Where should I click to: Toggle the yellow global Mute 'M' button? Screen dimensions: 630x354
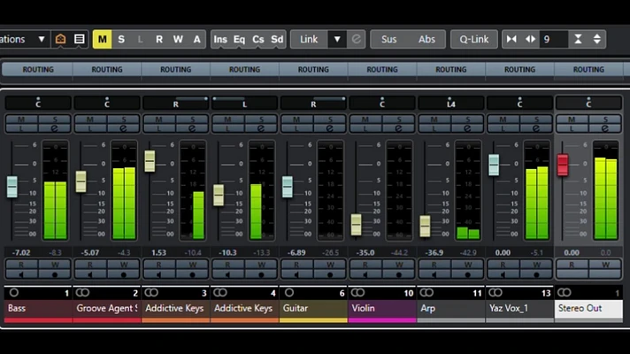coord(103,39)
